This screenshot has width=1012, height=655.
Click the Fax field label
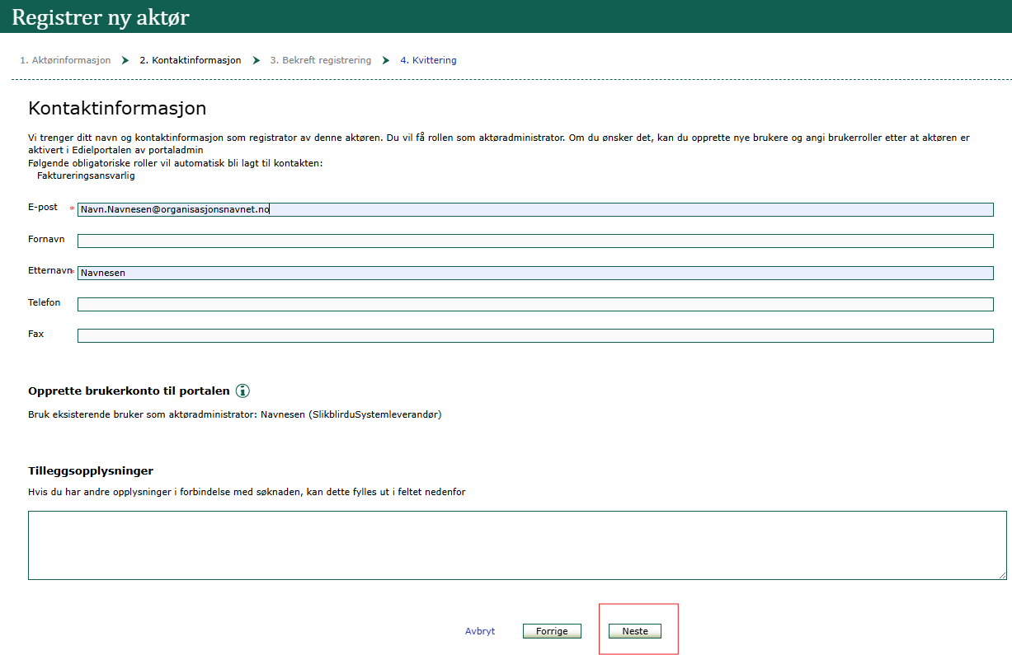pyautogui.click(x=36, y=334)
